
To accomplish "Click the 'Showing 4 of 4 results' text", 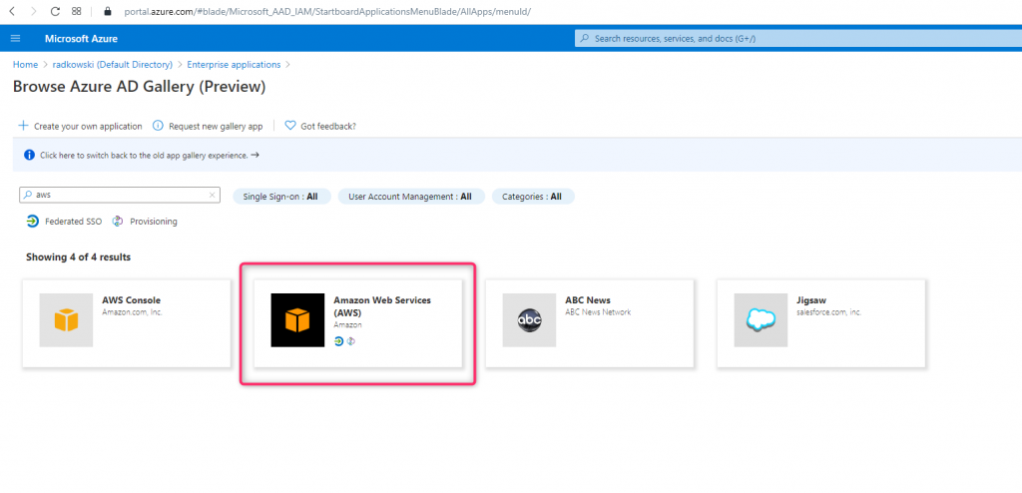I will (x=78, y=256).
